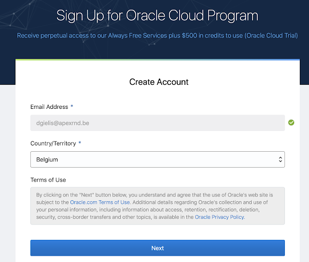309x262 pixels.
Task: Click the dgielis@apexrnd.be email text
Action: pyautogui.click(x=63, y=123)
